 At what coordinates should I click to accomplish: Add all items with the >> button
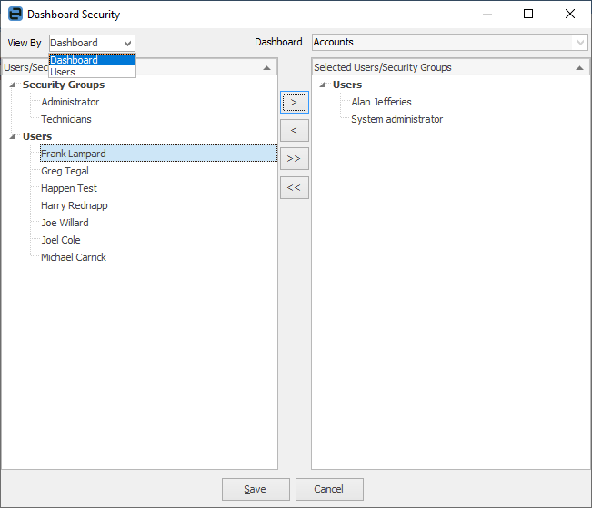click(294, 158)
